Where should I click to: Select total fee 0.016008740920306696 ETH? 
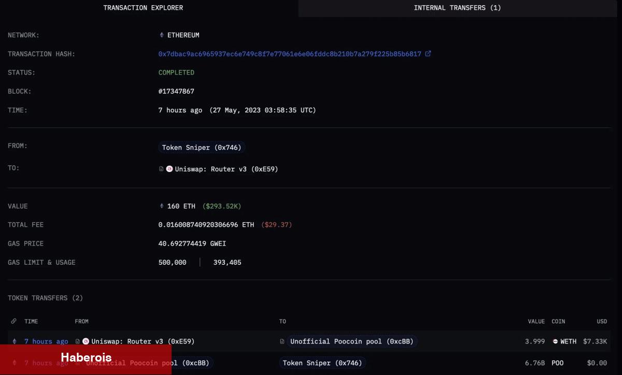click(x=206, y=225)
